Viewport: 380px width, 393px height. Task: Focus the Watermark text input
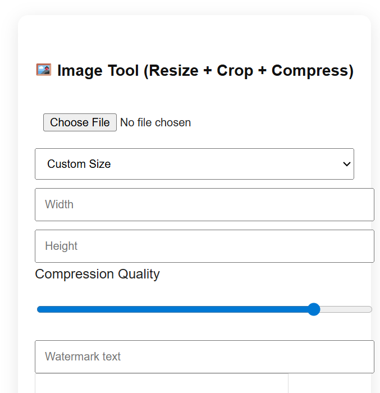coord(204,357)
